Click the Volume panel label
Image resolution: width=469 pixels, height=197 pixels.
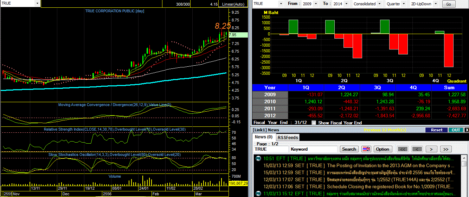(x=115, y=176)
